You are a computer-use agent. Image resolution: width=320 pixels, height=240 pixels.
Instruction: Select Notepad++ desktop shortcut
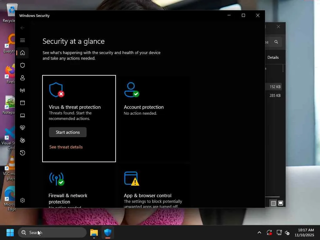9,105
